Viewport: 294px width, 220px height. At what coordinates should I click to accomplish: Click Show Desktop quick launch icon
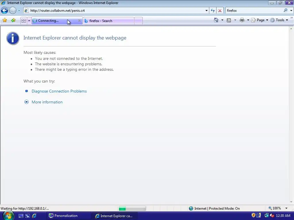pyautogui.click(x=21, y=216)
